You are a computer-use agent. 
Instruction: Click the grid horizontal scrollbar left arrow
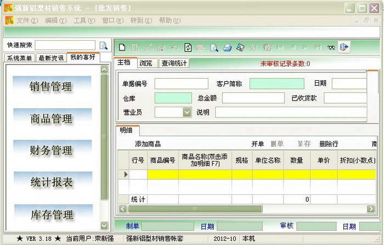pos(123,209)
